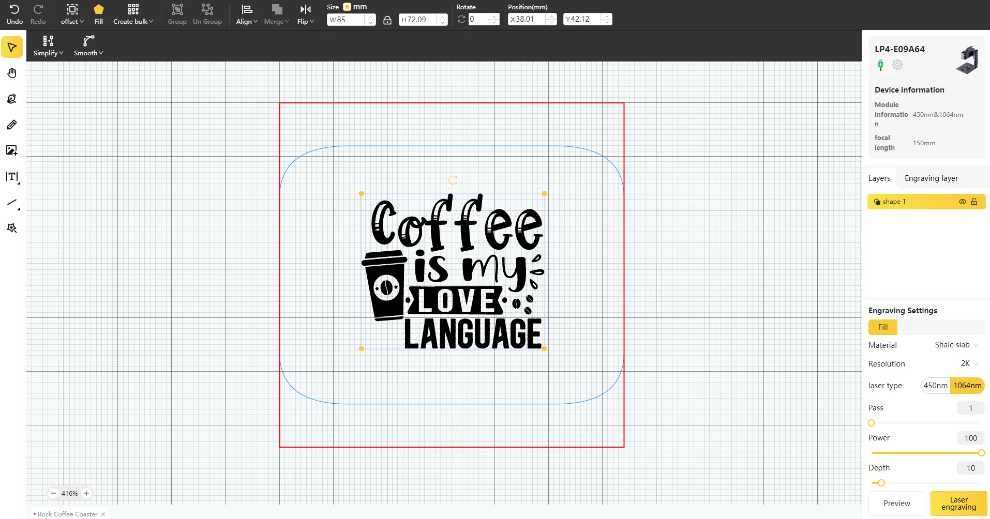Select the hand pan tool

coord(12,73)
